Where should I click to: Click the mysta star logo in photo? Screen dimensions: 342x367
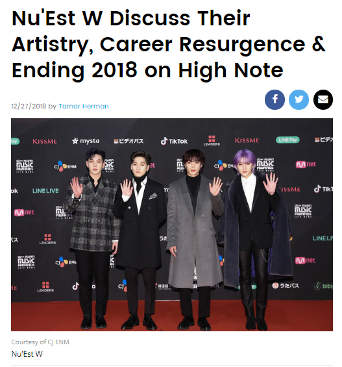86,141
